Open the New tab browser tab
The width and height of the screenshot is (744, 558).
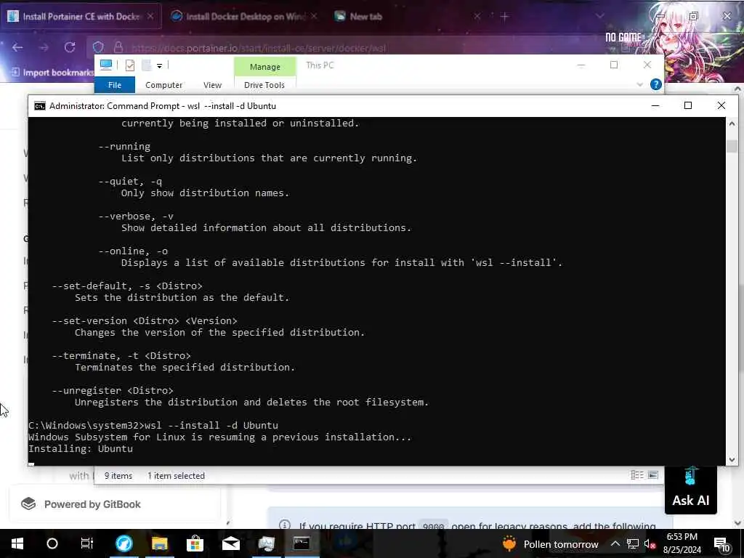pyautogui.click(x=365, y=16)
